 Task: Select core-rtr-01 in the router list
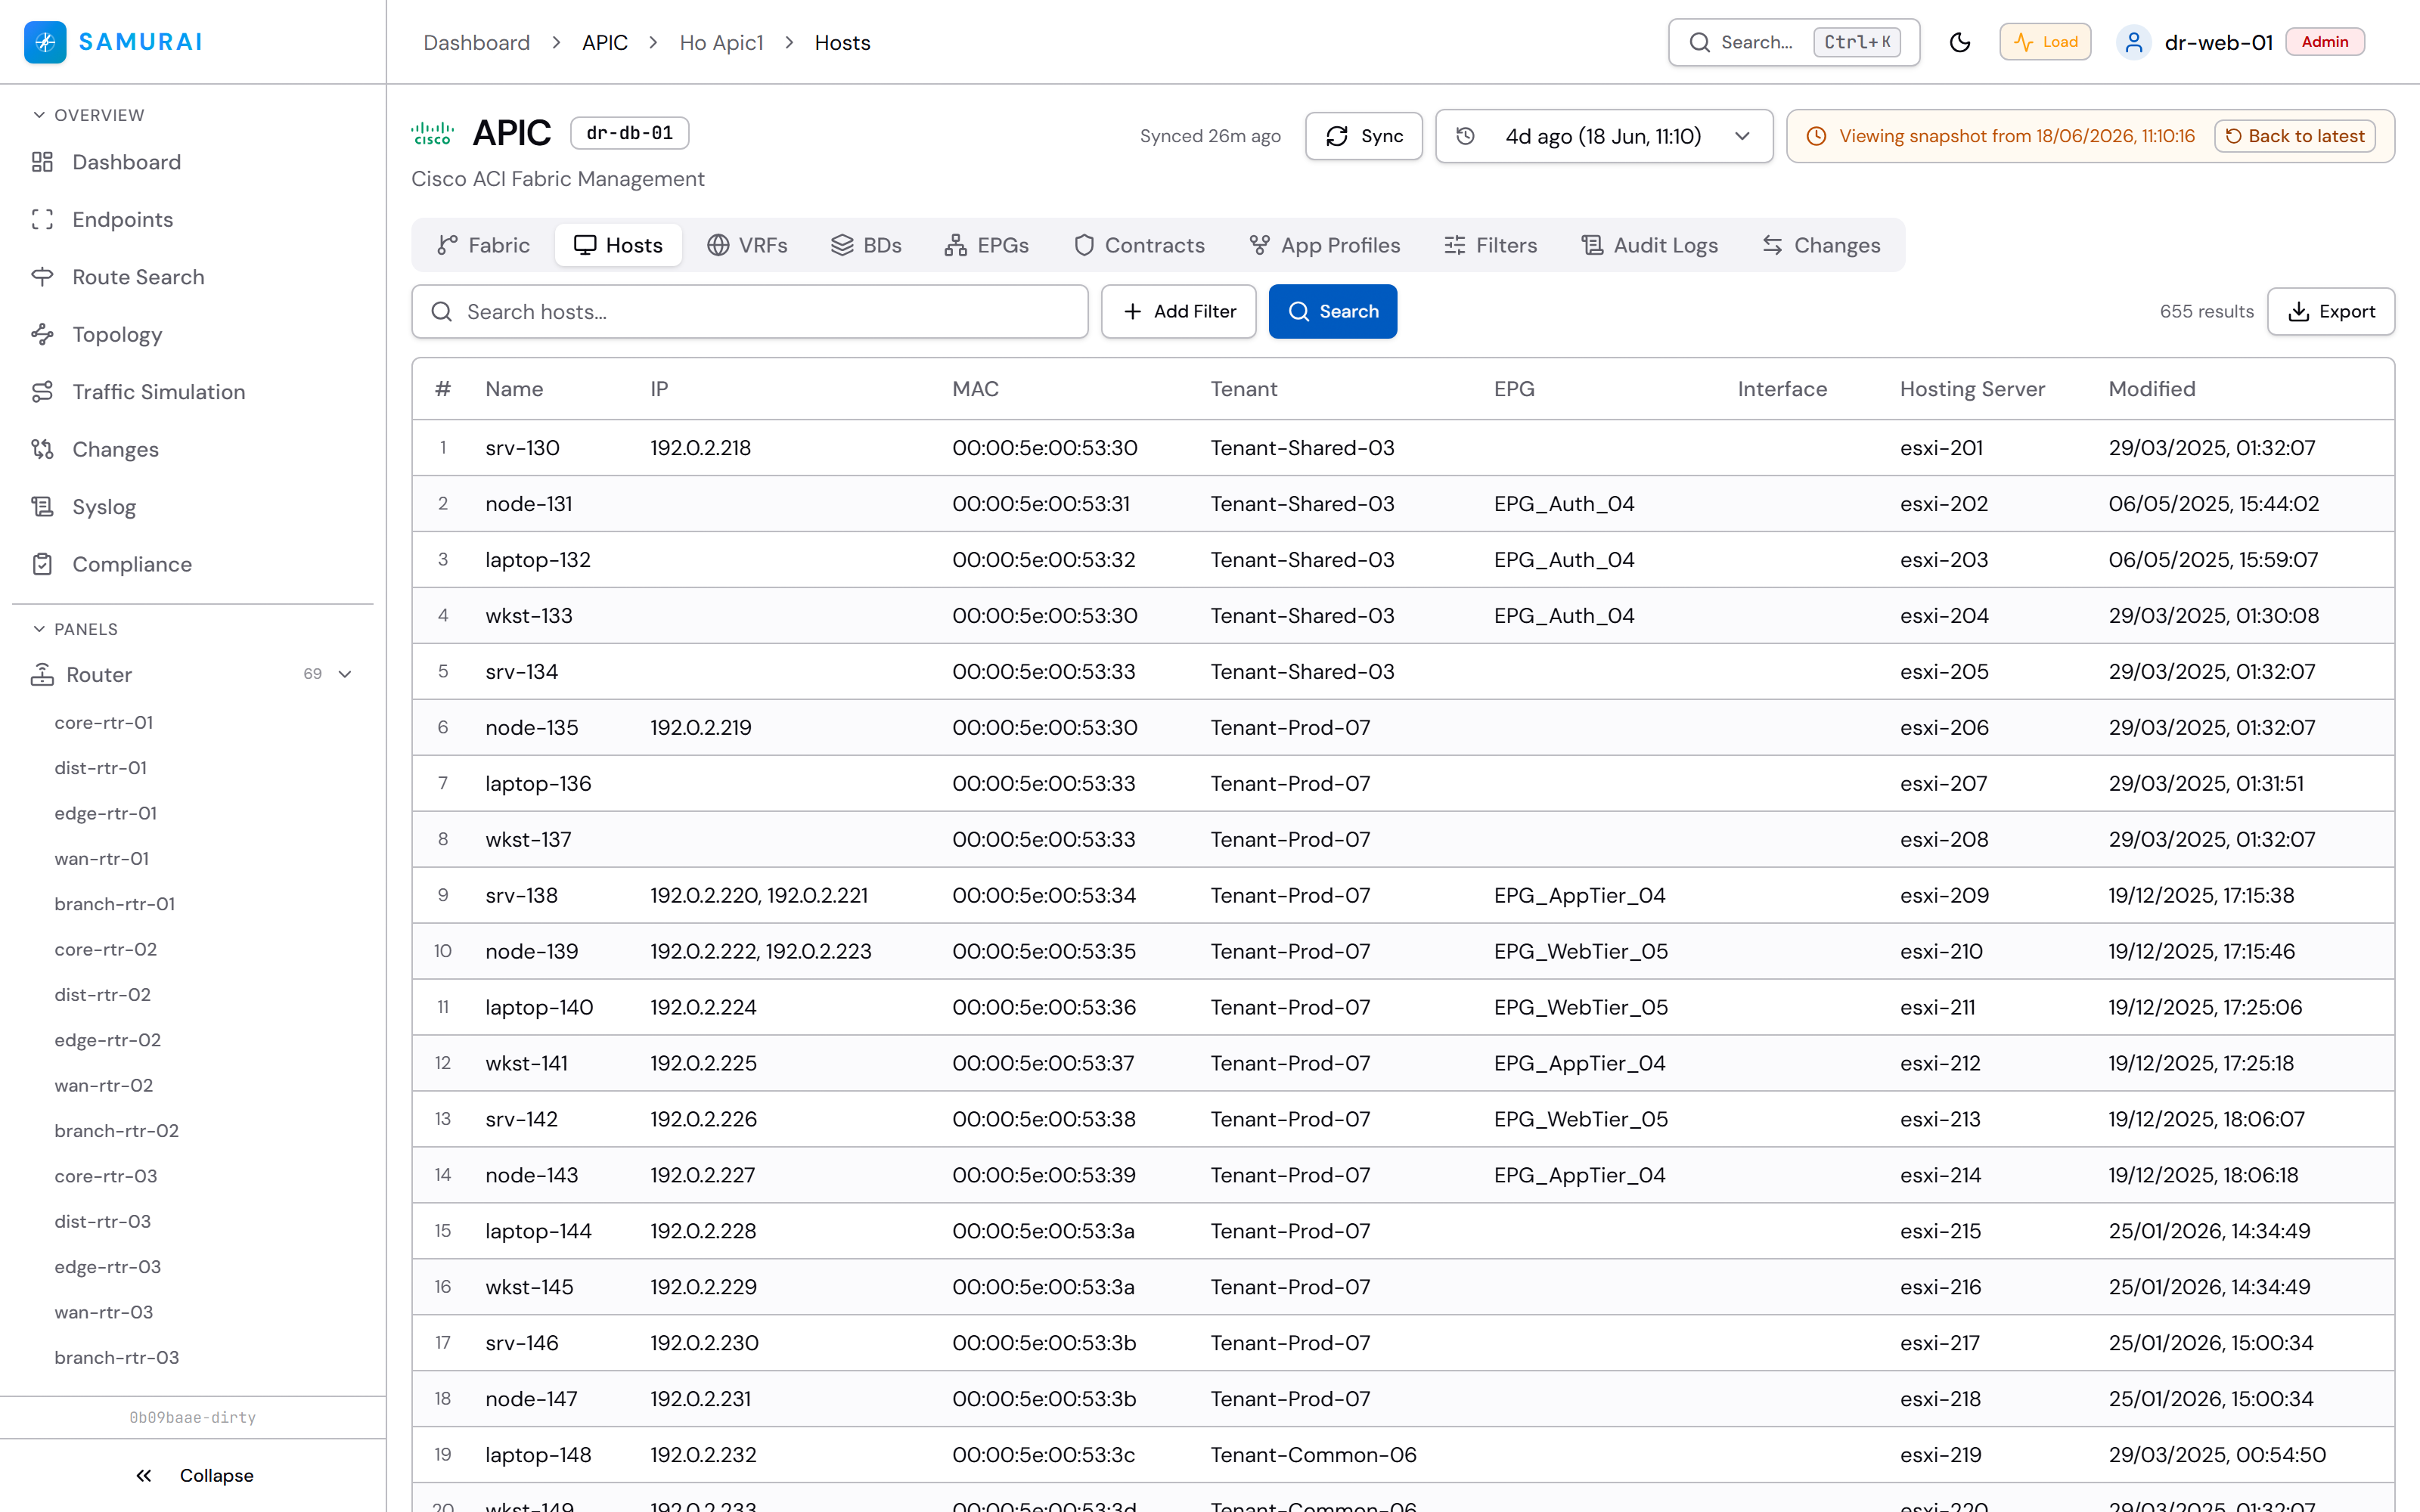tap(104, 722)
